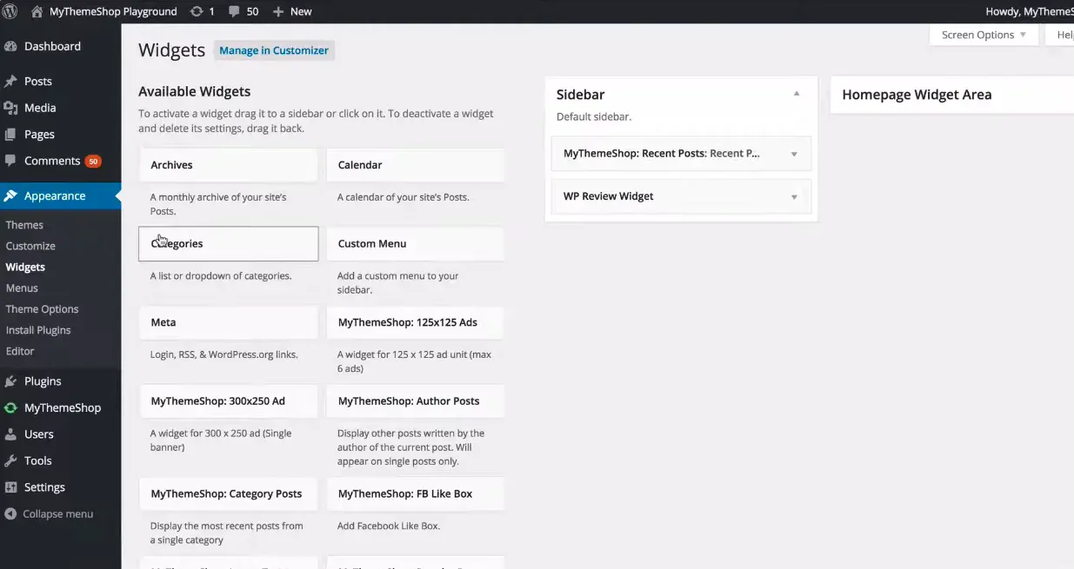Expand the Recent Posts widget arrow

pyautogui.click(x=794, y=154)
